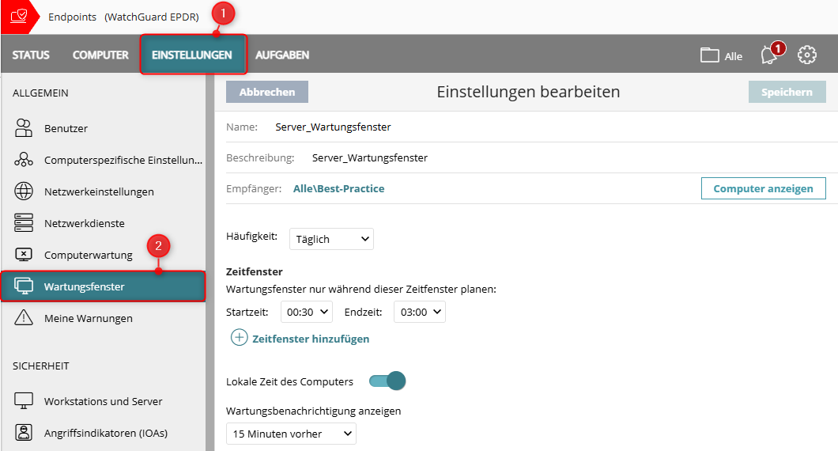Open the 15 Minuten vorher dropdown
838x451 pixels.
pyautogui.click(x=291, y=434)
